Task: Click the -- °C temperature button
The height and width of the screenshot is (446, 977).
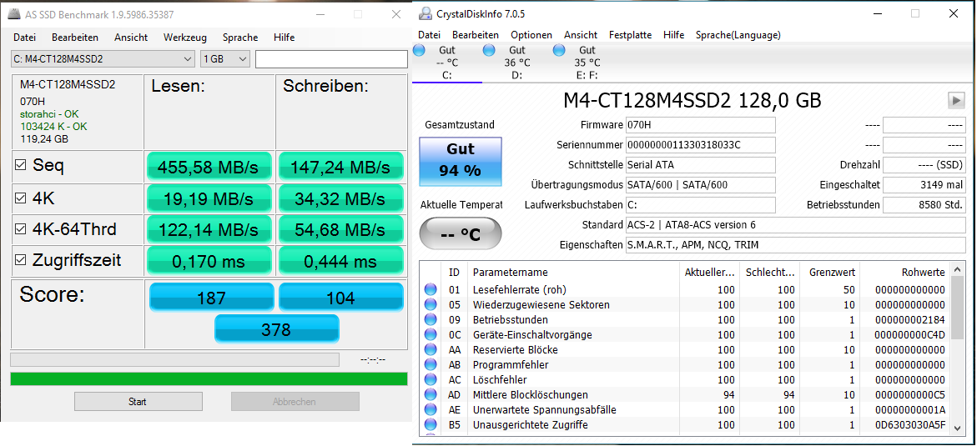Action: [x=460, y=235]
